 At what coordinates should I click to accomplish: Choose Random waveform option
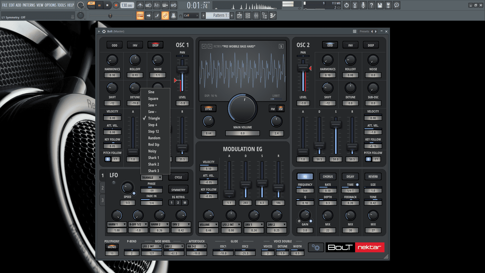click(x=155, y=138)
